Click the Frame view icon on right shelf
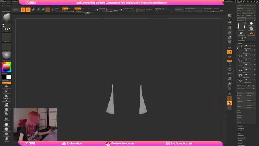The width and height of the screenshot is (259, 146). pos(229,69)
